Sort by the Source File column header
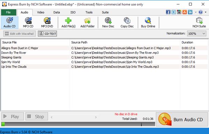This screenshot has width=209, height=134. tap(35, 42)
